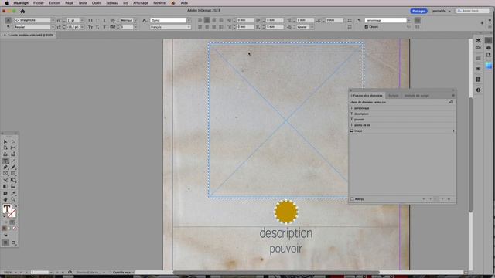Select the Gradient Feather tool
The width and height of the screenshot is (495, 278).
13,187
